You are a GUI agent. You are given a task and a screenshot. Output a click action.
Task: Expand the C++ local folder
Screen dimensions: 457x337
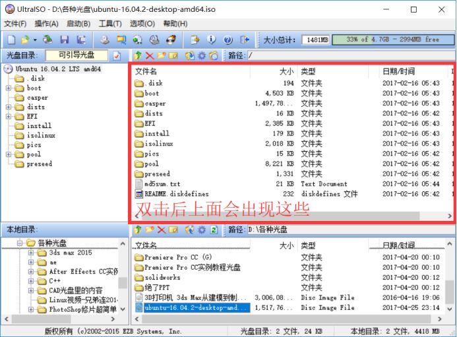30,281
